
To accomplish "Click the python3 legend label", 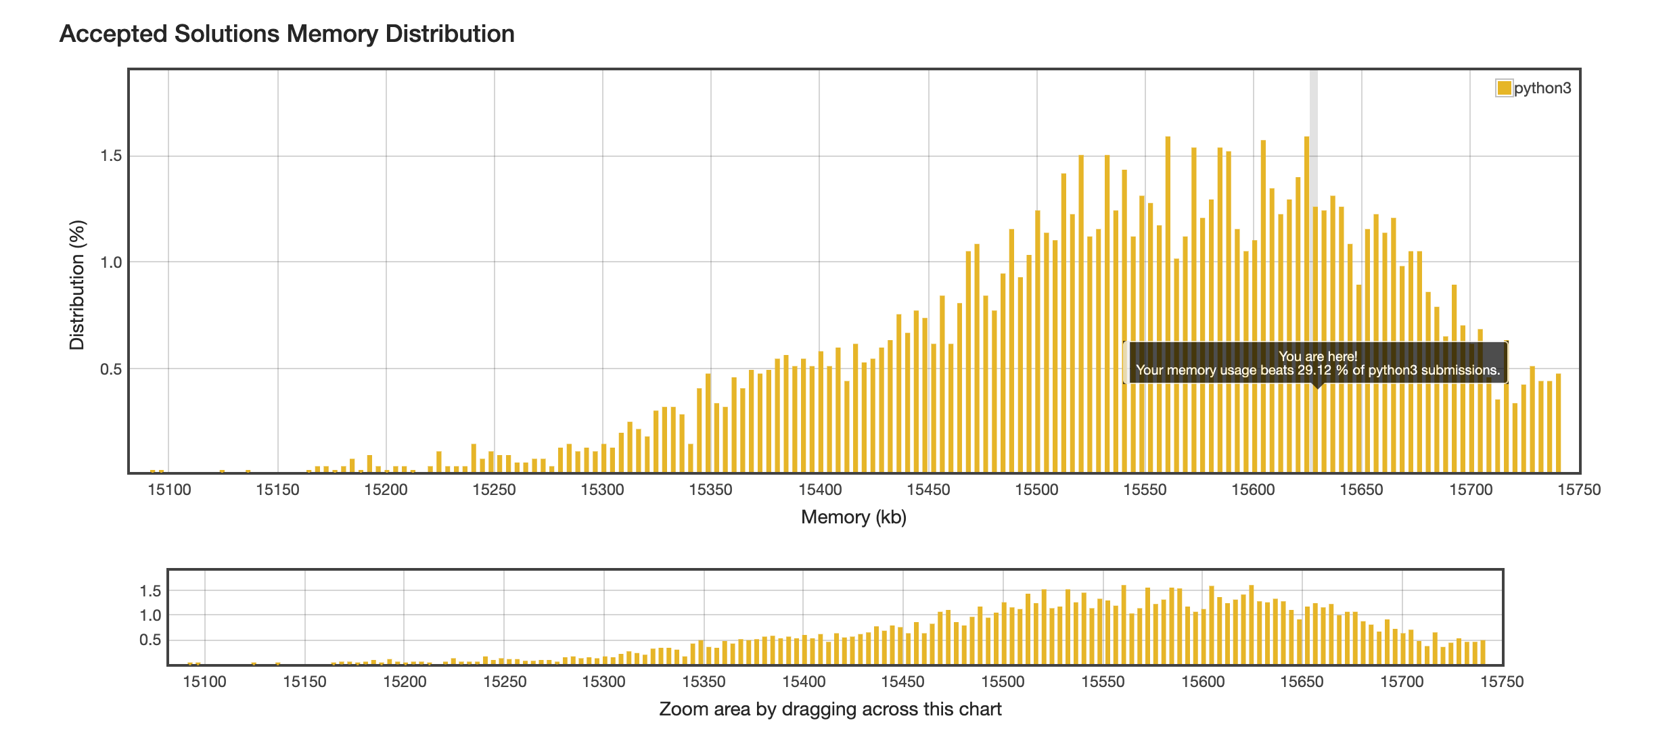I will (x=1542, y=89).
